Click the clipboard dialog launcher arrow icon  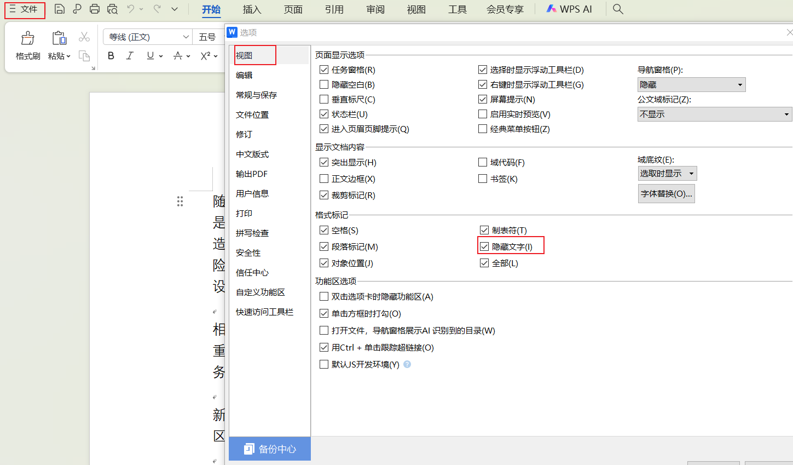pos(93,68)
